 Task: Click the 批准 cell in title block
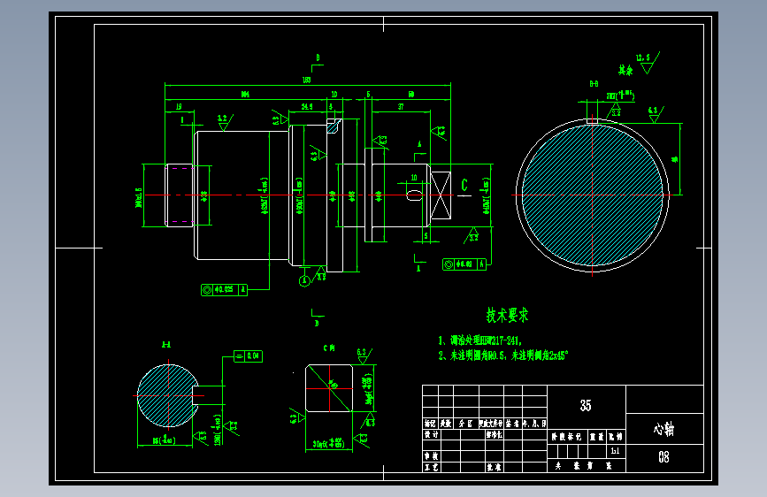pos(494,468)
